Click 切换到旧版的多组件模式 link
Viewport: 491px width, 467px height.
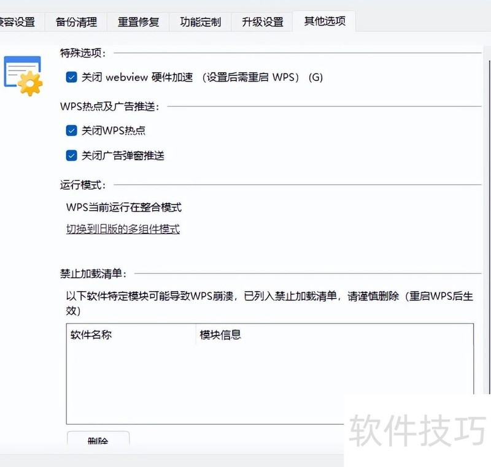123,229
